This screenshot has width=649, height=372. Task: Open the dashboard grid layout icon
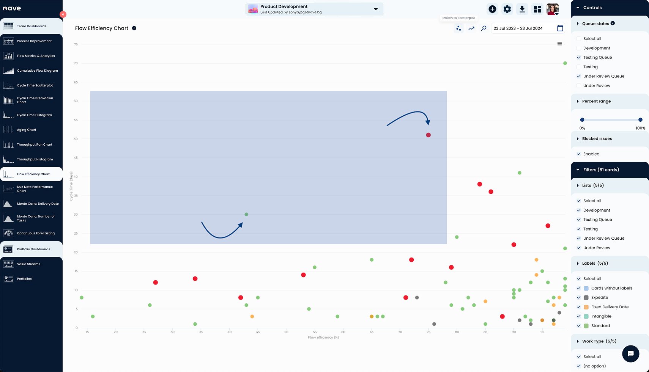point(537,9)
